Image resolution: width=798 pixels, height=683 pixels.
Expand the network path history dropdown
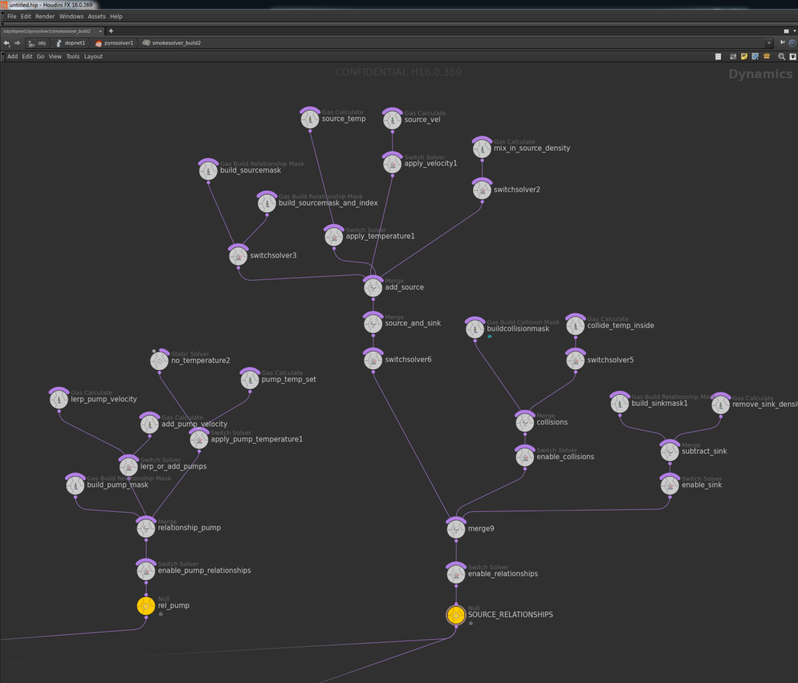[769, 43]
